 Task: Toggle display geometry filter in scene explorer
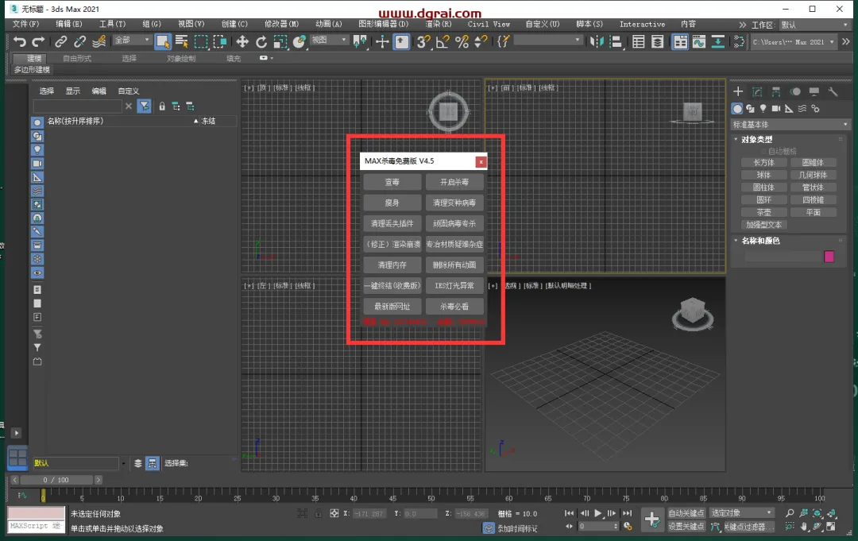point(37,122)
